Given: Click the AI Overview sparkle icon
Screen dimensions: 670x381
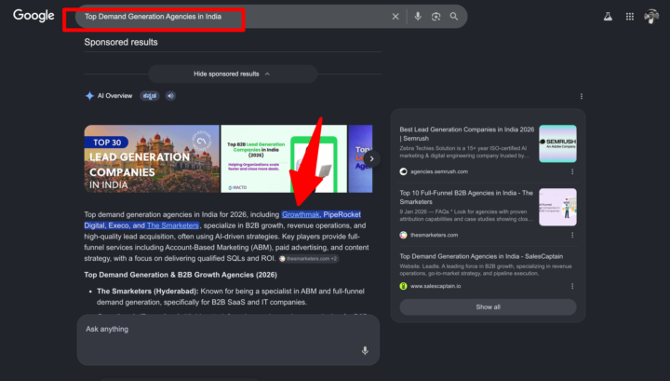Looking at the screenshot, I should pyautogui.click(x=89, y=96).
